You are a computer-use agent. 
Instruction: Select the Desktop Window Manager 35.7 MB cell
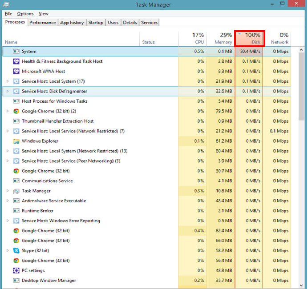point(220,281)
